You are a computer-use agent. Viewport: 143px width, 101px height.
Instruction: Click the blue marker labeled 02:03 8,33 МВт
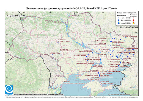tap(60, 52)
